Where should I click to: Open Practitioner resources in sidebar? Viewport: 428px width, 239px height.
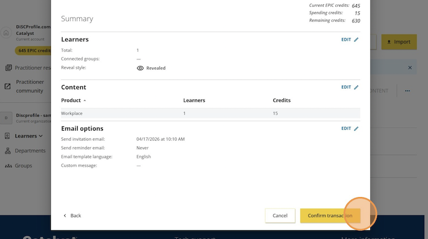(x=28, y=68)
